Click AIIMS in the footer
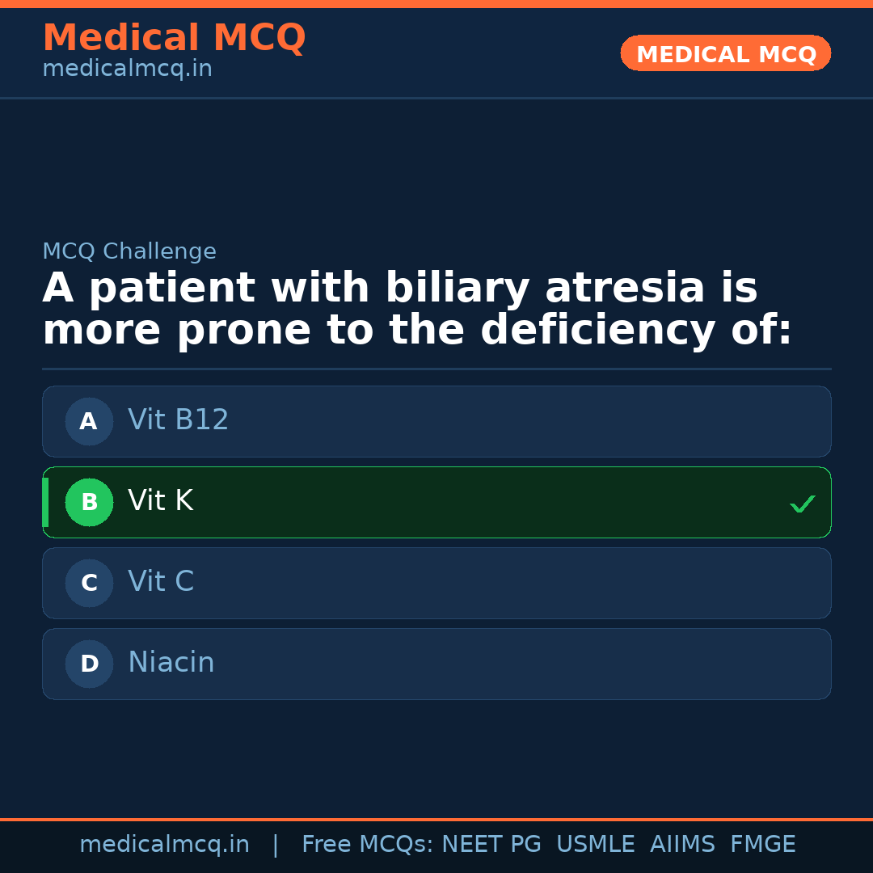Screen dimensions: 873x873 click(682, 845)
